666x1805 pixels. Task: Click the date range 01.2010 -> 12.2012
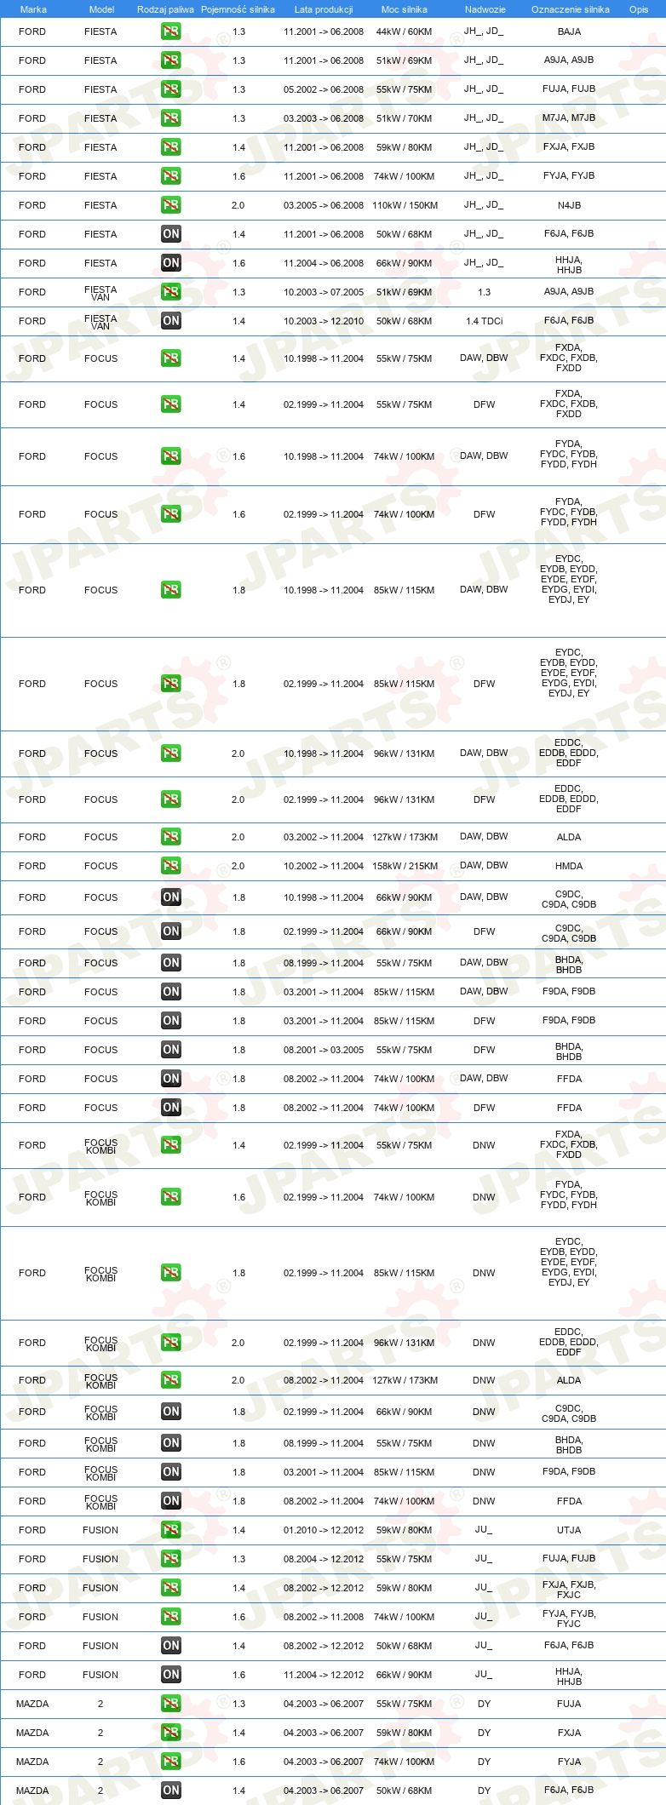coord(324,1530)
